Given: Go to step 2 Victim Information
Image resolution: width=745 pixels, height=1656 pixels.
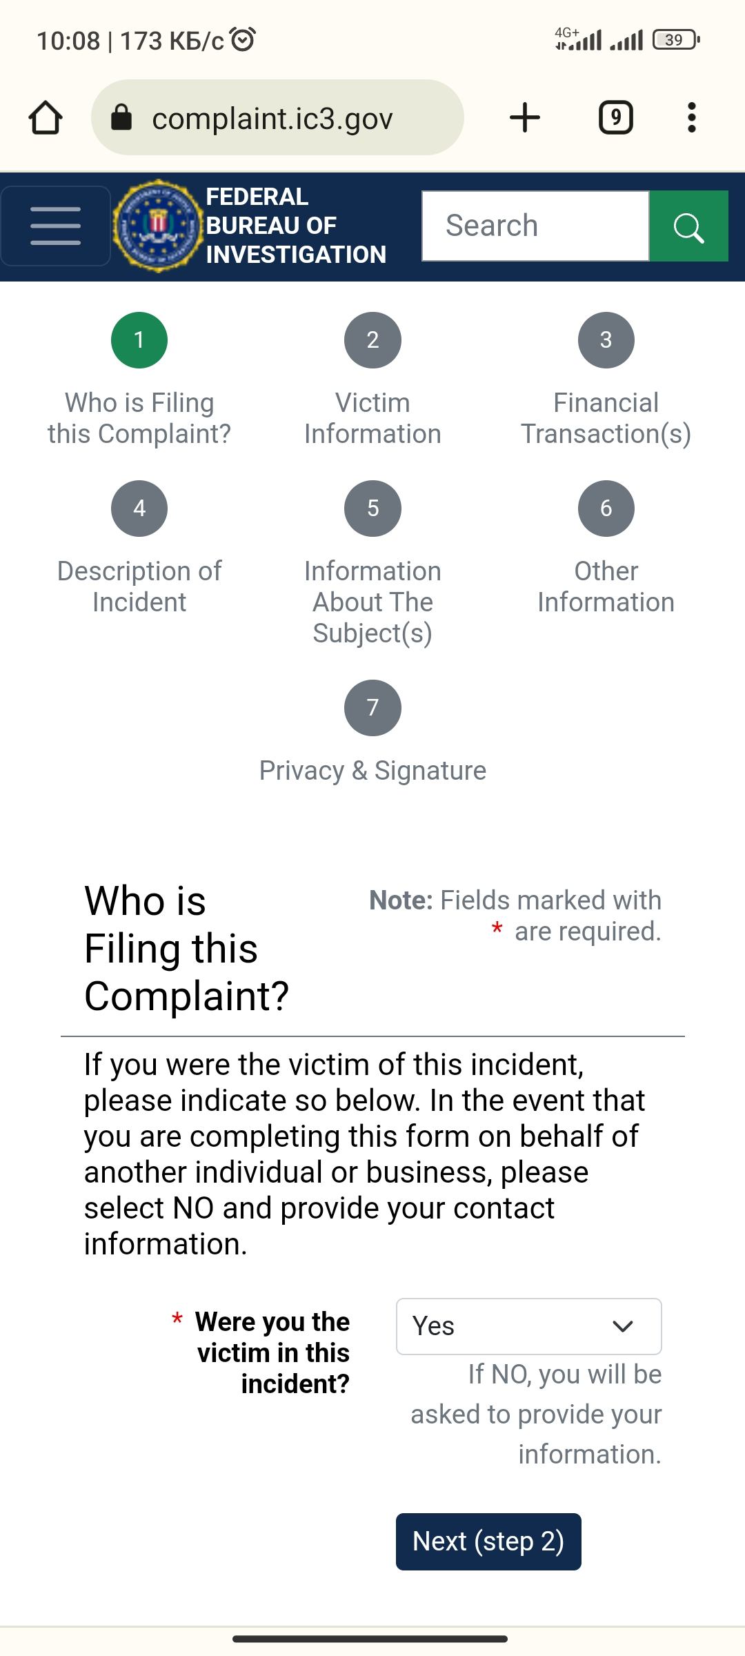Looking at the screenshot, I should 372,340.
